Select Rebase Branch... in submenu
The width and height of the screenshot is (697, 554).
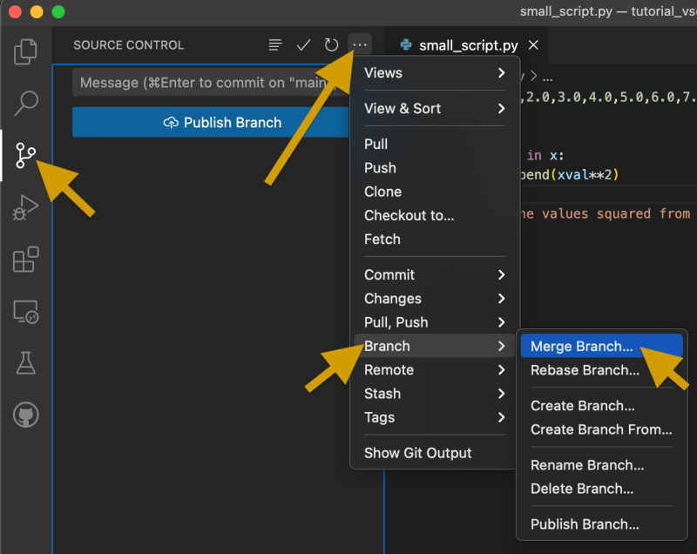click(601, 370)
